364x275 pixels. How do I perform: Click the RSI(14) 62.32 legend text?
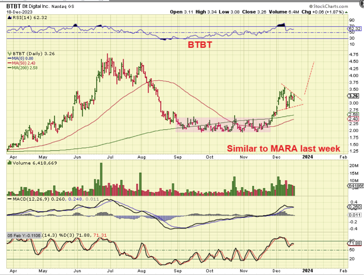pyautogui.click(x=30, y=17)
